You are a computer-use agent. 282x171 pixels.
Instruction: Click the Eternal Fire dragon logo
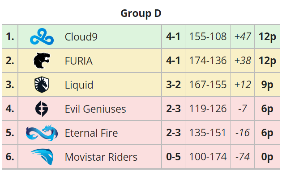[x=42, y=133]
